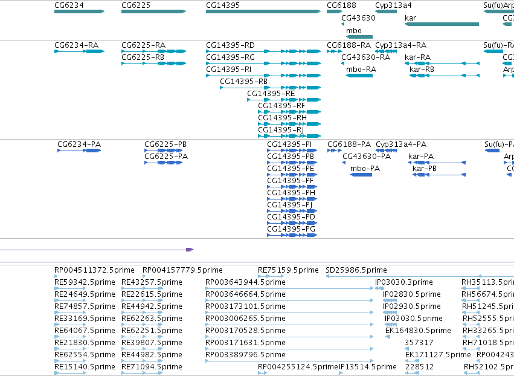Select EST IP02830.5prime
514x376 pixels.
(412, 294)
